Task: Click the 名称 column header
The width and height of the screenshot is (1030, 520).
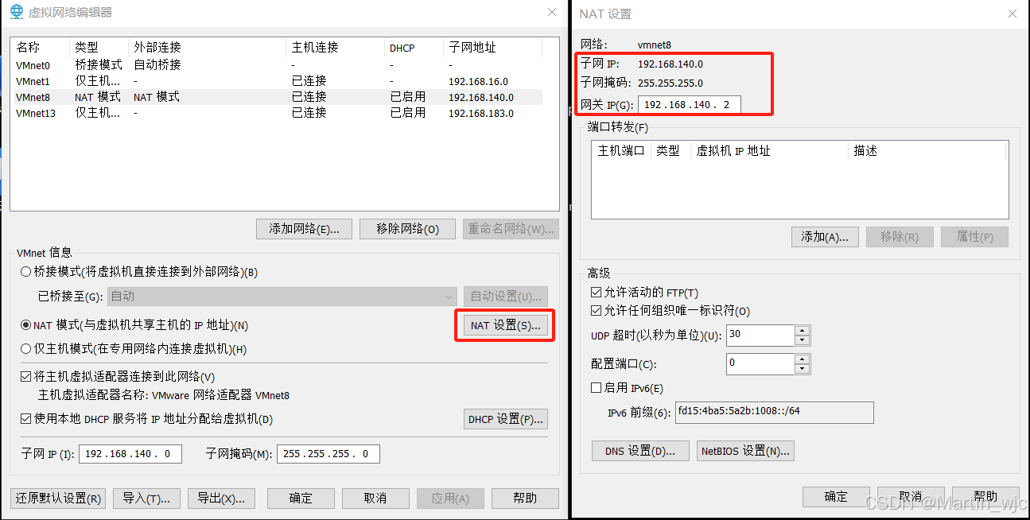Action: coord(40,48)
